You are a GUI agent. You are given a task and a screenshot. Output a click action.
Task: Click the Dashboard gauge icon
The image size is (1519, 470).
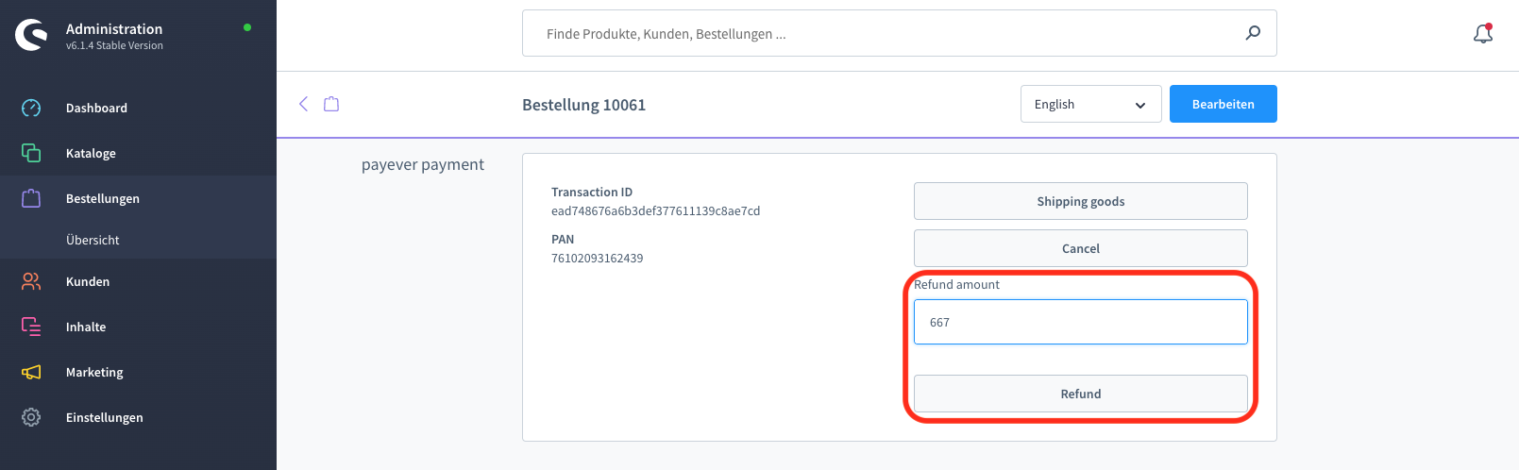pos(31,108)
